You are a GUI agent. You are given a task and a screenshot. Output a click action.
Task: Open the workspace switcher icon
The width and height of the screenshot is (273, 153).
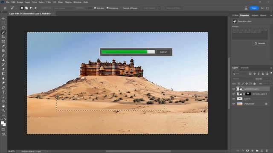(267, 8)
